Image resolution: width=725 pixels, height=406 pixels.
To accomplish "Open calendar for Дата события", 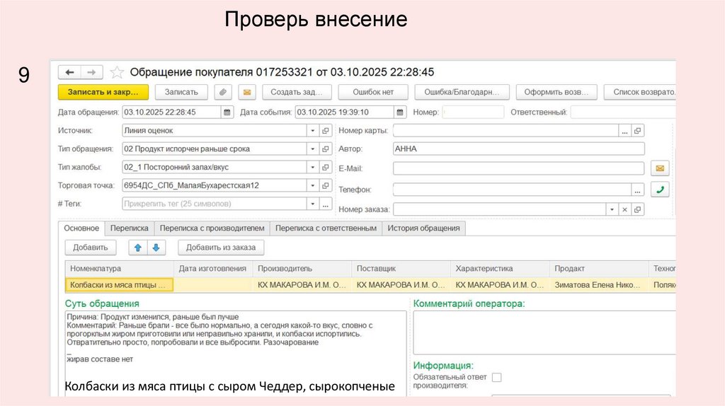I will click(x=400, y=112).
